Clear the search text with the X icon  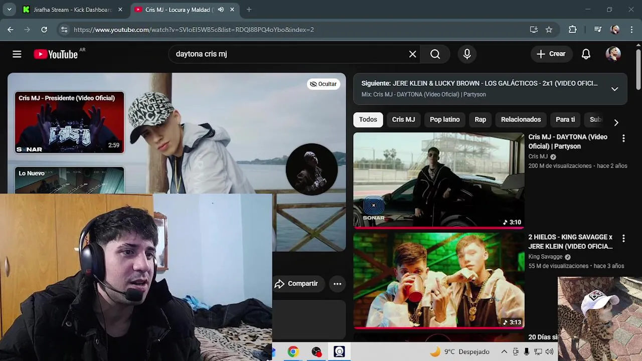coord(412,54)
